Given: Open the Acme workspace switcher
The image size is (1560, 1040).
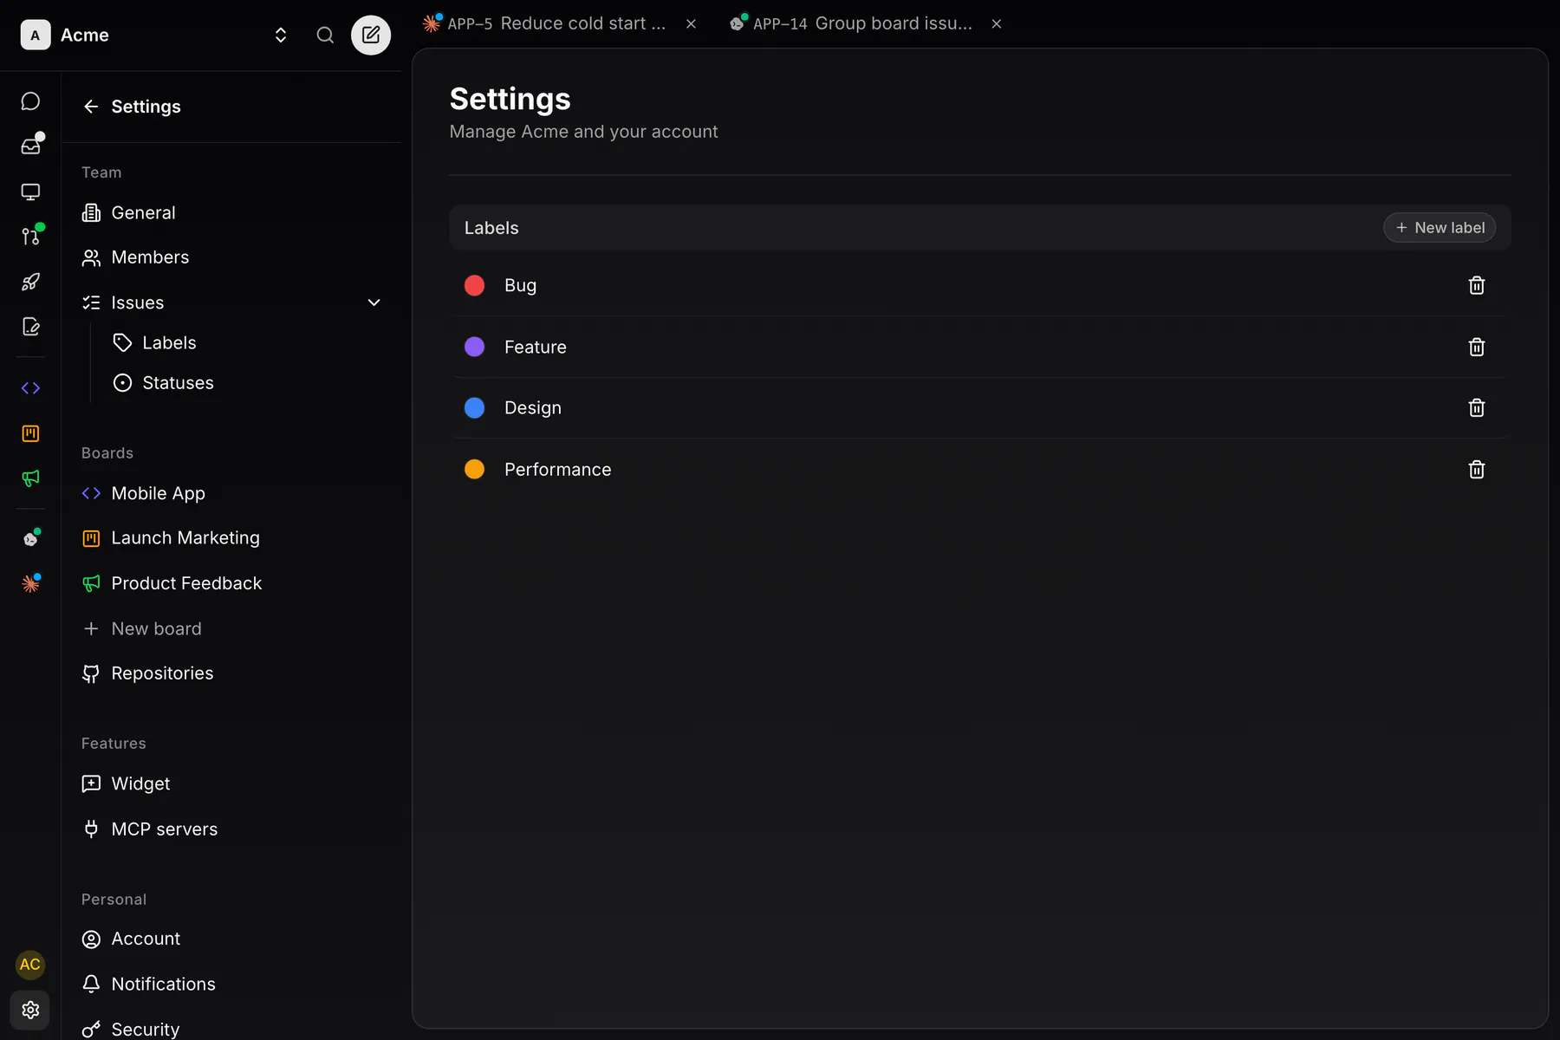Looking at the screenshot, I should coord(154,35).
